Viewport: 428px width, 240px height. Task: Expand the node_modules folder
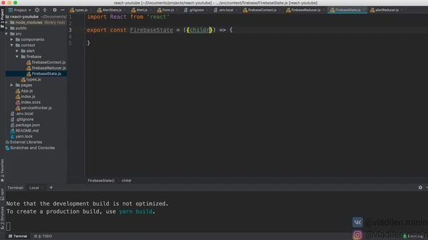pyautogui.click(x=7, y=22)
